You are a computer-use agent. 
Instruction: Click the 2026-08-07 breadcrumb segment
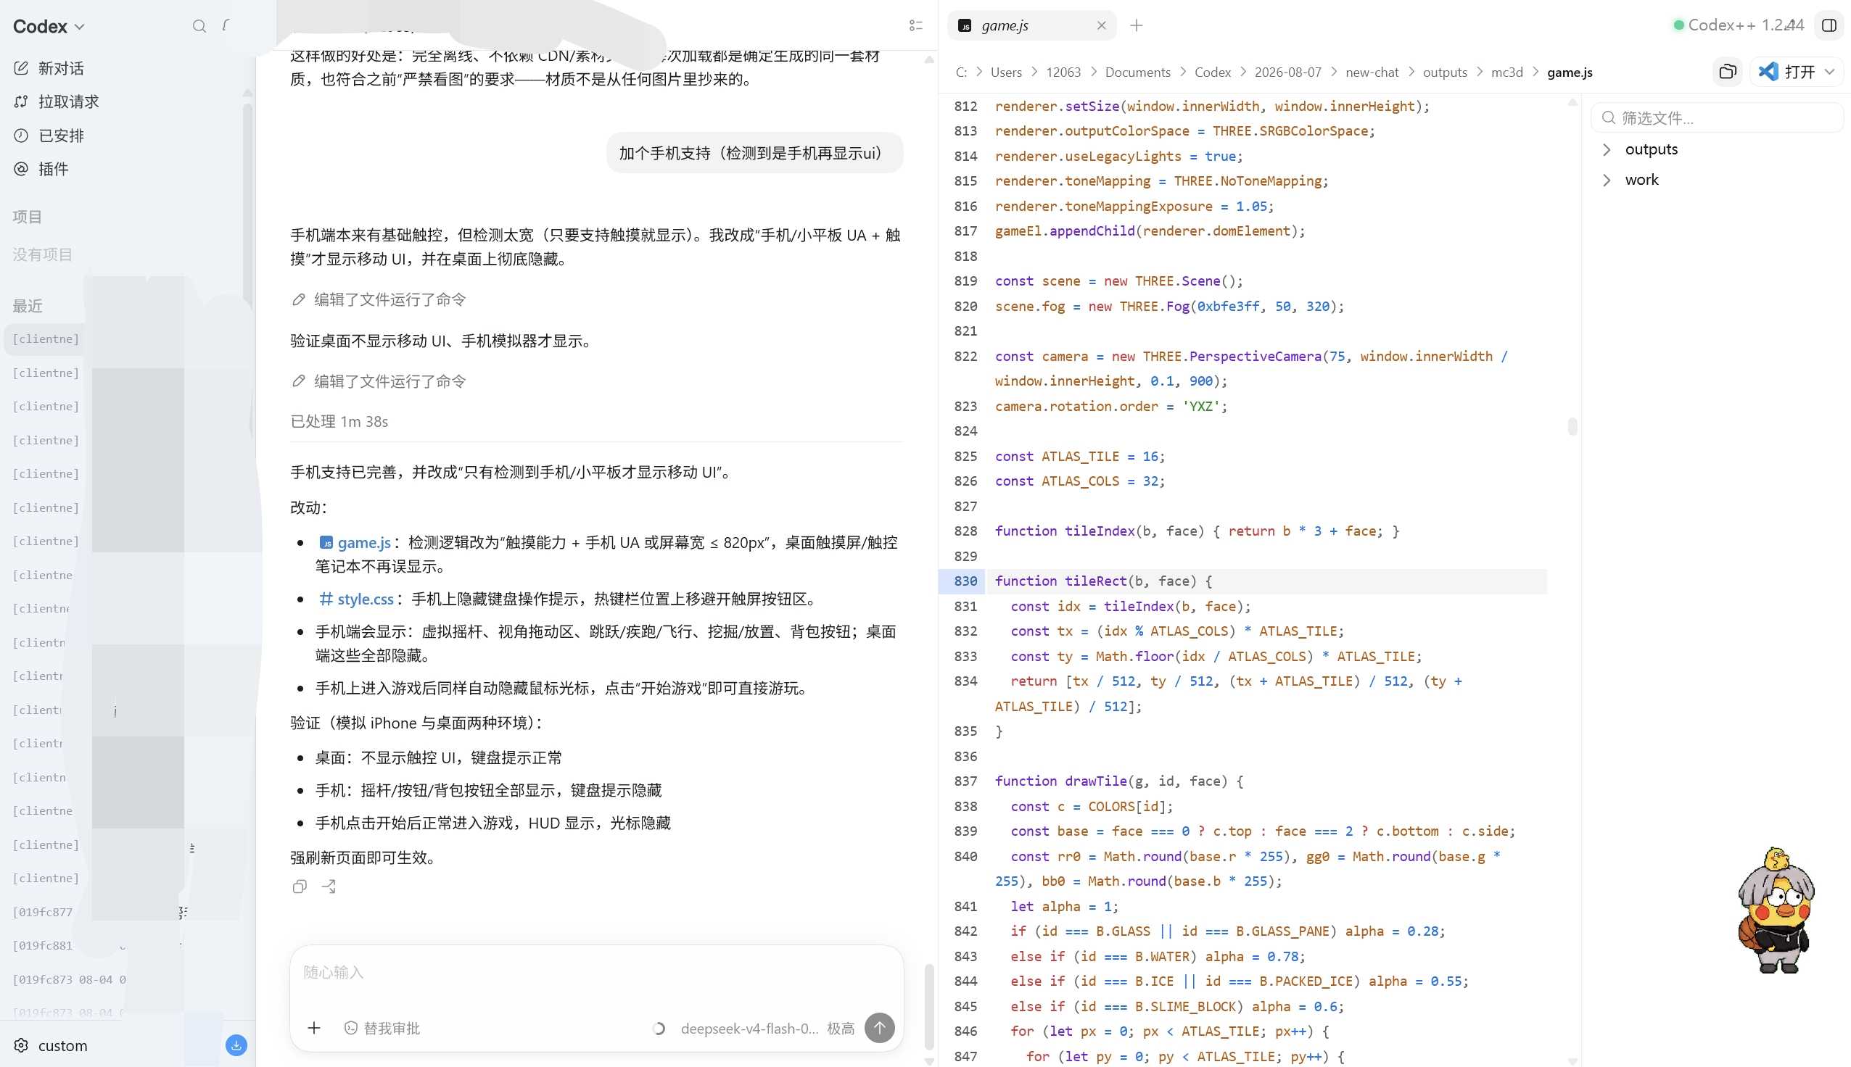pos(1287,72)
